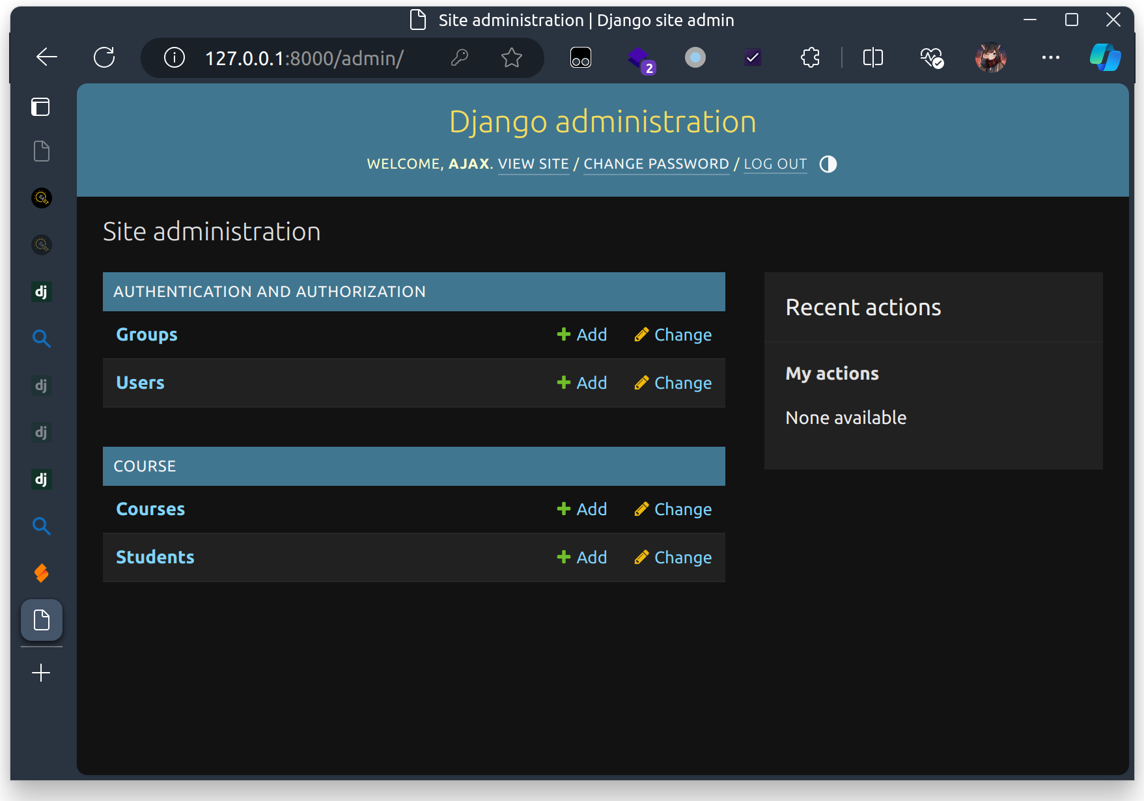Open the COURSE app section header

145,466
